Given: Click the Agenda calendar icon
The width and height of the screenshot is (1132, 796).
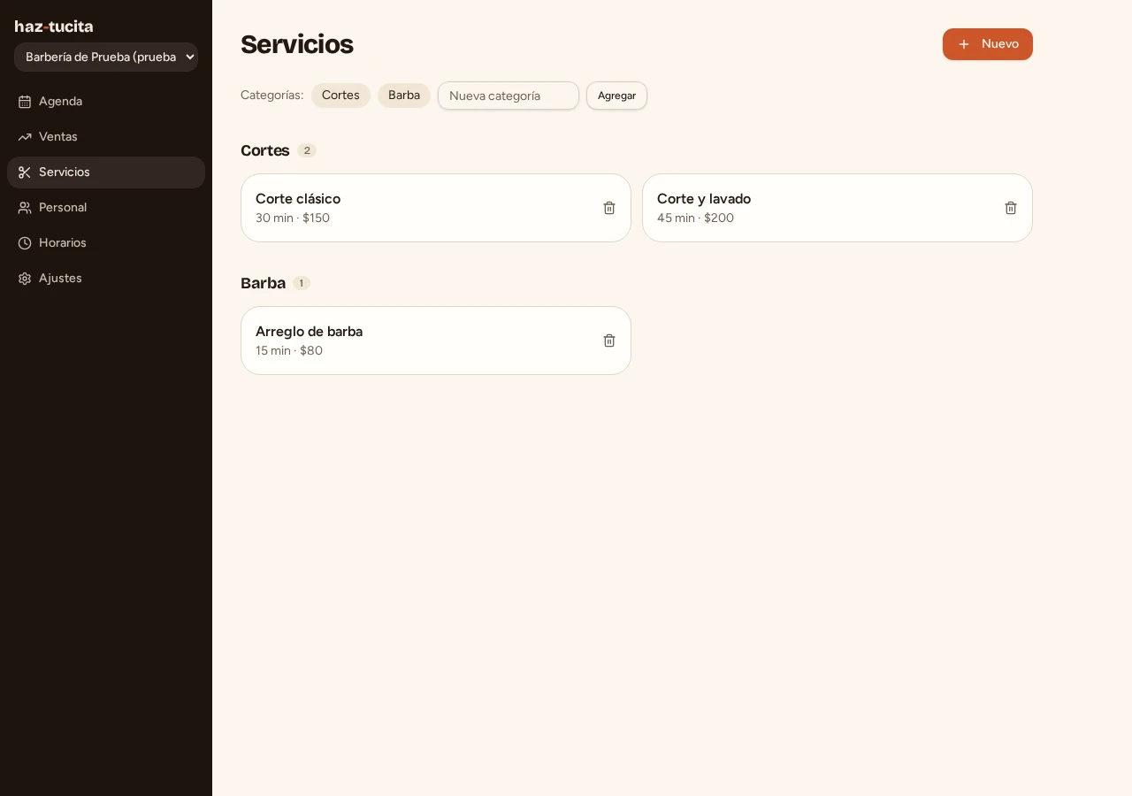Looking at the screenshot, I should coord(25,102).
